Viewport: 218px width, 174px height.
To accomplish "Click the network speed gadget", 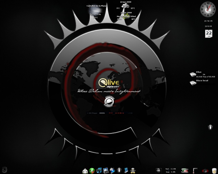I will coord(185,171).
